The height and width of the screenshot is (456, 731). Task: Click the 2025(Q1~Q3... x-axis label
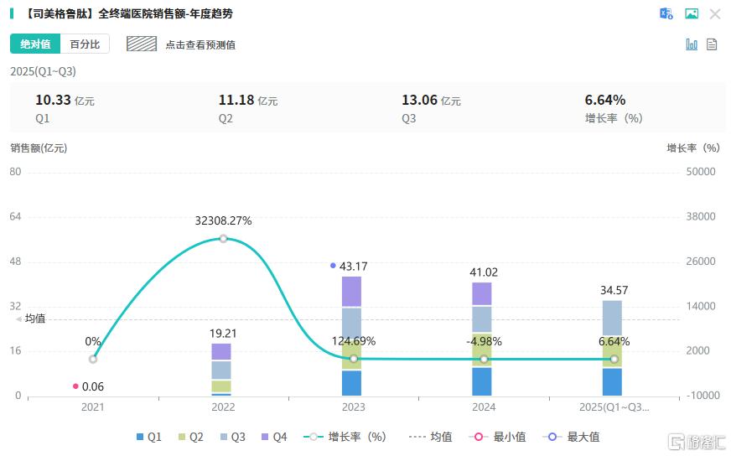614,407
